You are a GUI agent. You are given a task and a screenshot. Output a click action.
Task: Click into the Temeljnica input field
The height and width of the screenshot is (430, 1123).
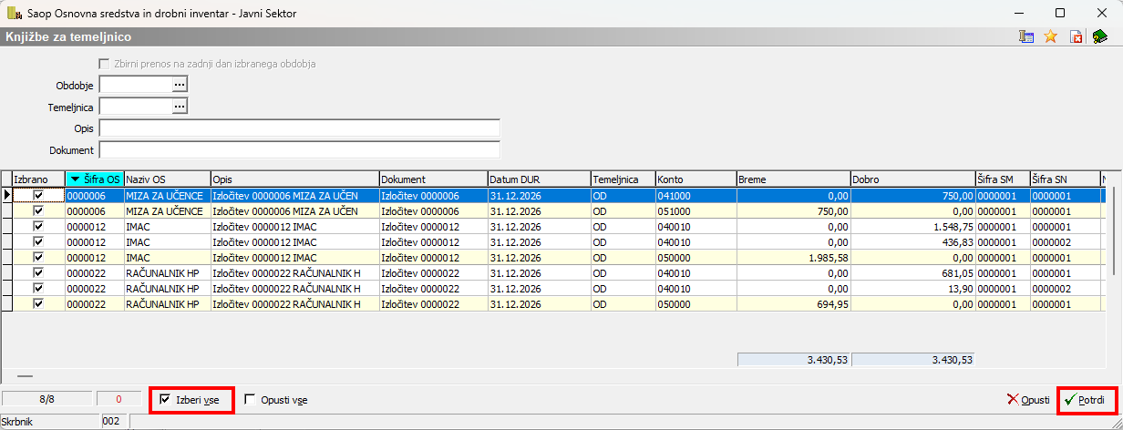pyautogui.click(x=135, y=107)
